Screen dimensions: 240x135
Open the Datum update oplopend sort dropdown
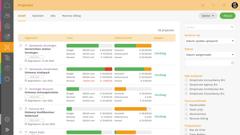pos(210,41)
